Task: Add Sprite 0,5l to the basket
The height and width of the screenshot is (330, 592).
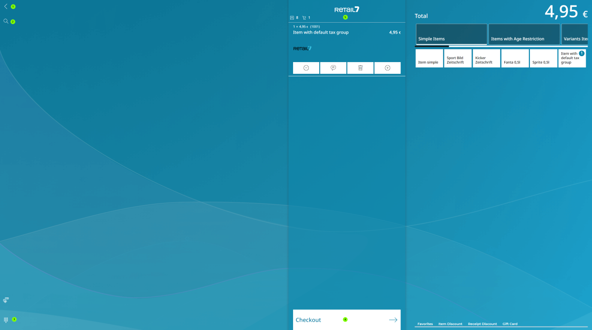Action: 544,58
